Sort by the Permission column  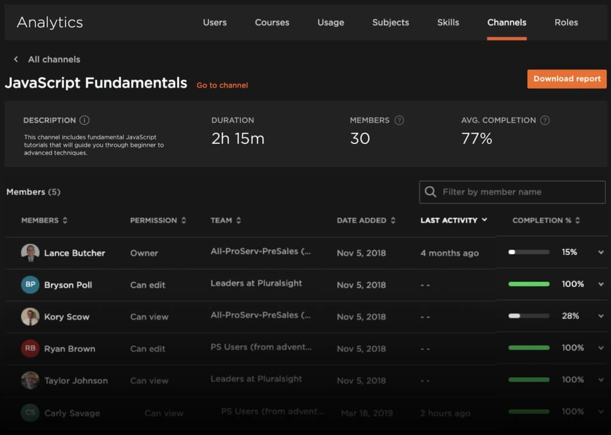(x=158, y=221)
